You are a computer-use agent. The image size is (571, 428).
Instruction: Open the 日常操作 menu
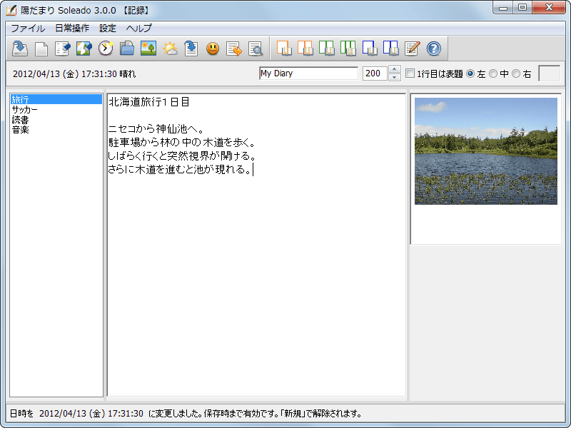[72, 28]
